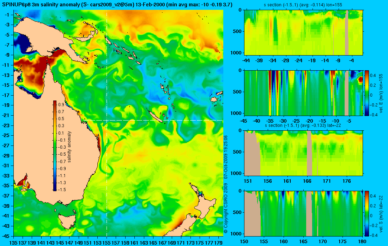This screenshot has width=388, height=246.
Task: Click the -21 label on the map latitude axis
Action: 6,115
